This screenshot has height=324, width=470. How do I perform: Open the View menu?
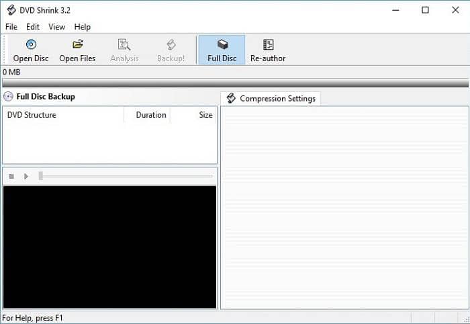(56, 27)
